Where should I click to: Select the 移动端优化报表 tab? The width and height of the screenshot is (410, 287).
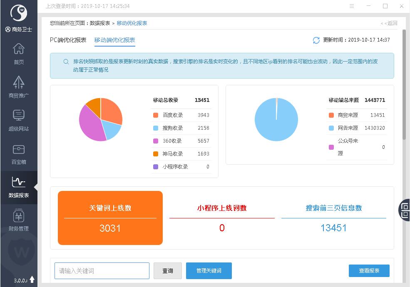(x=114, y=40)
